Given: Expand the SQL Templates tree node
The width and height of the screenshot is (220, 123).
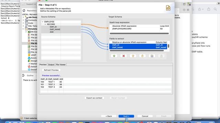Looking at the screenshot, I should [x=23, y=26].
